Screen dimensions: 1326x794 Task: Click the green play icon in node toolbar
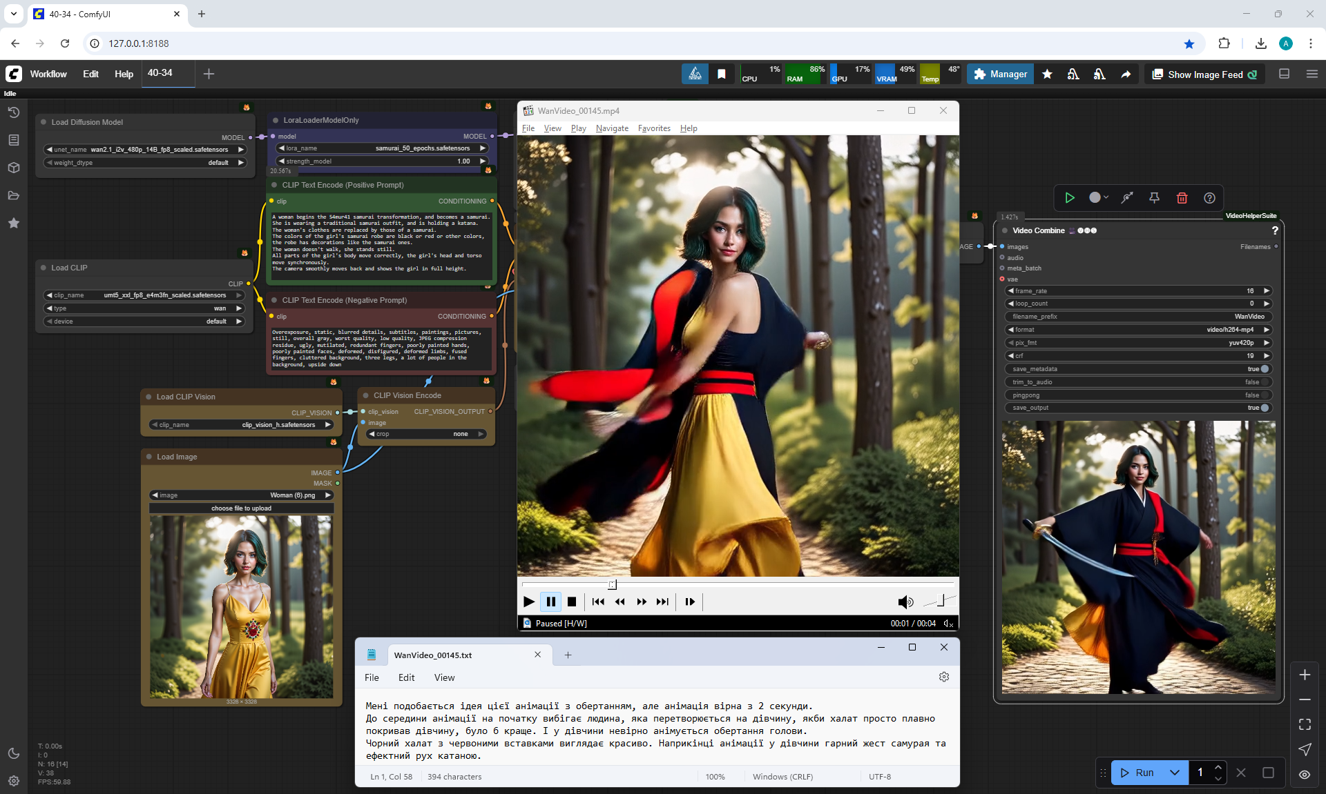tap(1070, 198)
